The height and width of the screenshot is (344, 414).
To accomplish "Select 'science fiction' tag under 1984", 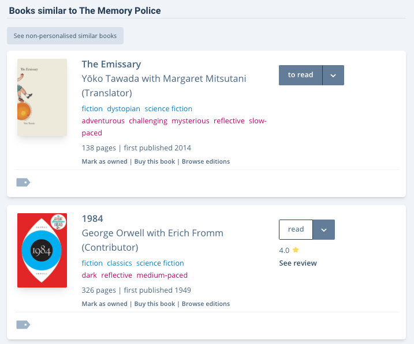I will tap(160, 263).
